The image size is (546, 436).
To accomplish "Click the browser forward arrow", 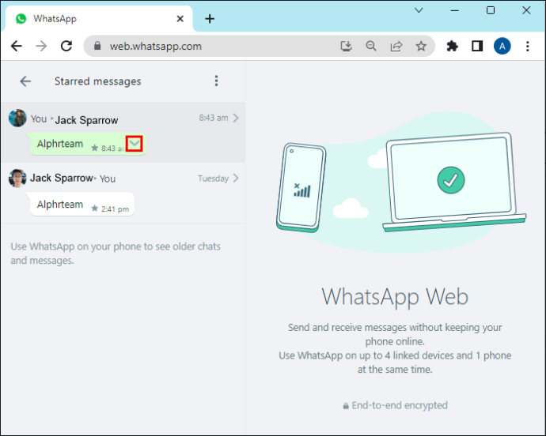I will tap(41, 46).
